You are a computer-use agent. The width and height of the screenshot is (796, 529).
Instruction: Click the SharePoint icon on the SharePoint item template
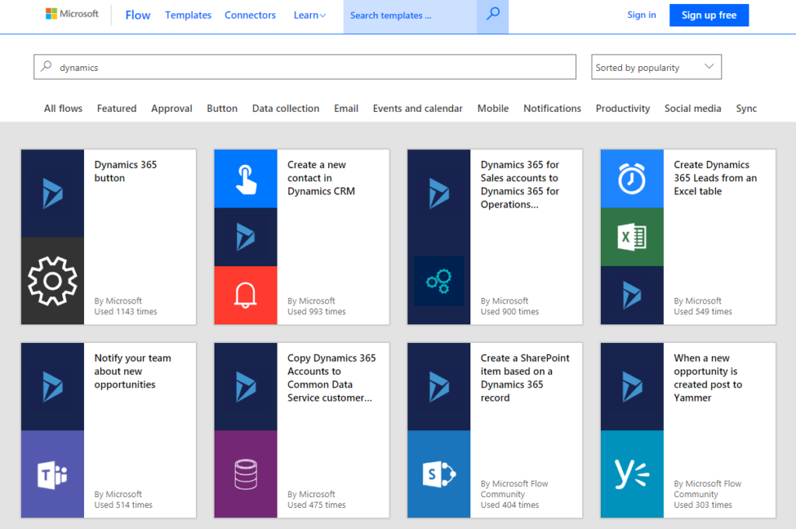438,475
